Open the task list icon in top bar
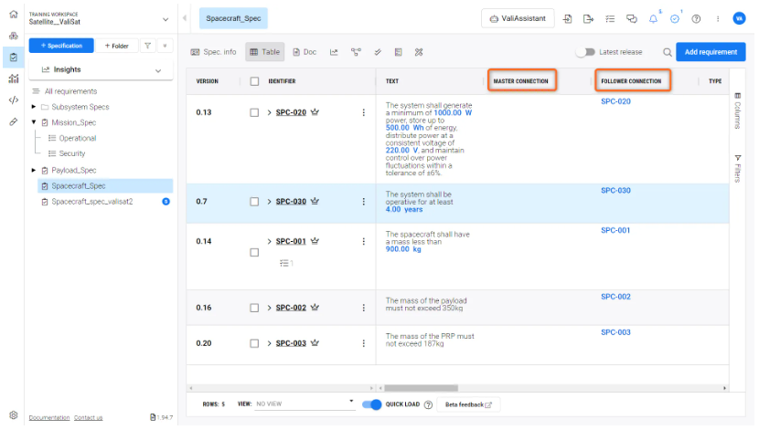This screenshot has width=759, height=430. [x=610, y=19]
